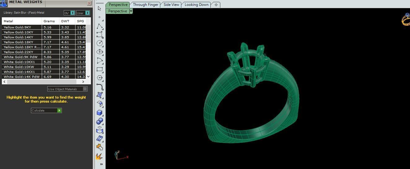Click the vertical scrollbar thumb of metal list
Image resolution: width=410 pixels, height=169 pixels.
88,33
